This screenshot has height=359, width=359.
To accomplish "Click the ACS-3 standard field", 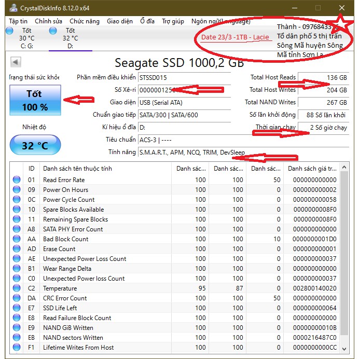I will pos(243,140).
